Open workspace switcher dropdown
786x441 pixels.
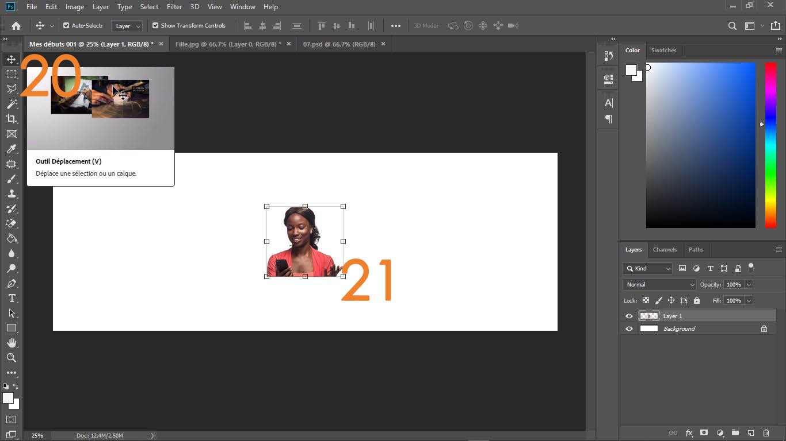coord(754,26)
